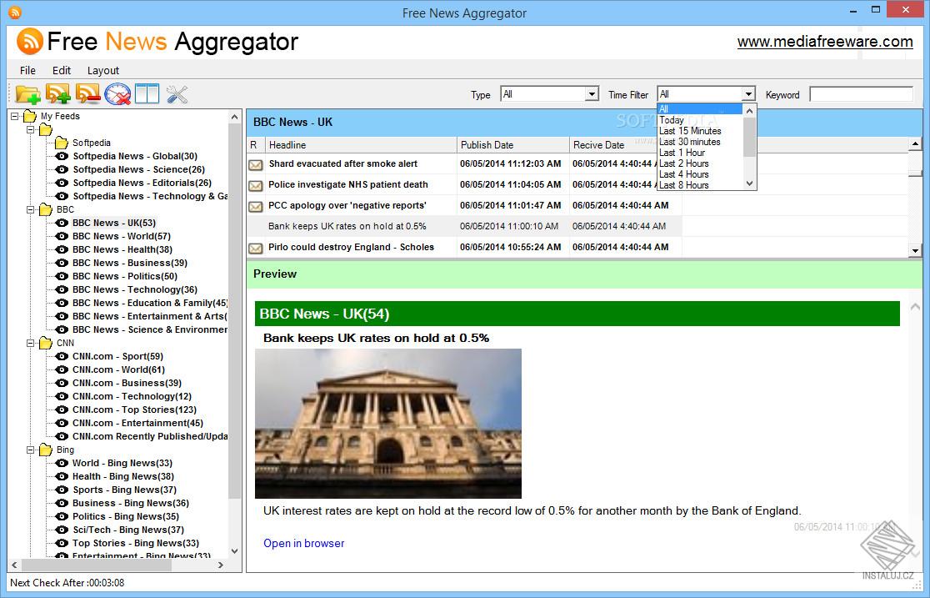The image size is (930, 598).
Task: Click the Bank of England preview image
Action: tap(387, 424)
